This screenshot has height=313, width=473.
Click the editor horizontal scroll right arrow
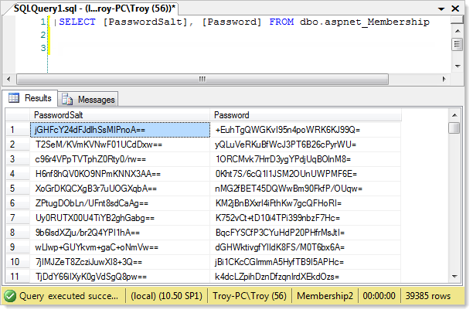(x=444, y=79)
